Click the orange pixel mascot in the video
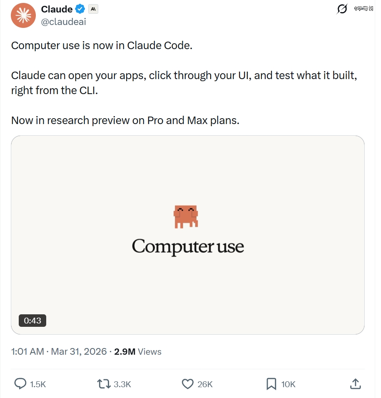Viewport: 381px width, 398px height. tap(186, 216)
